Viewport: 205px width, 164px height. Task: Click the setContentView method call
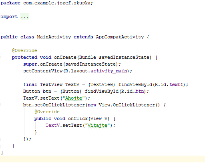(43, 71)
